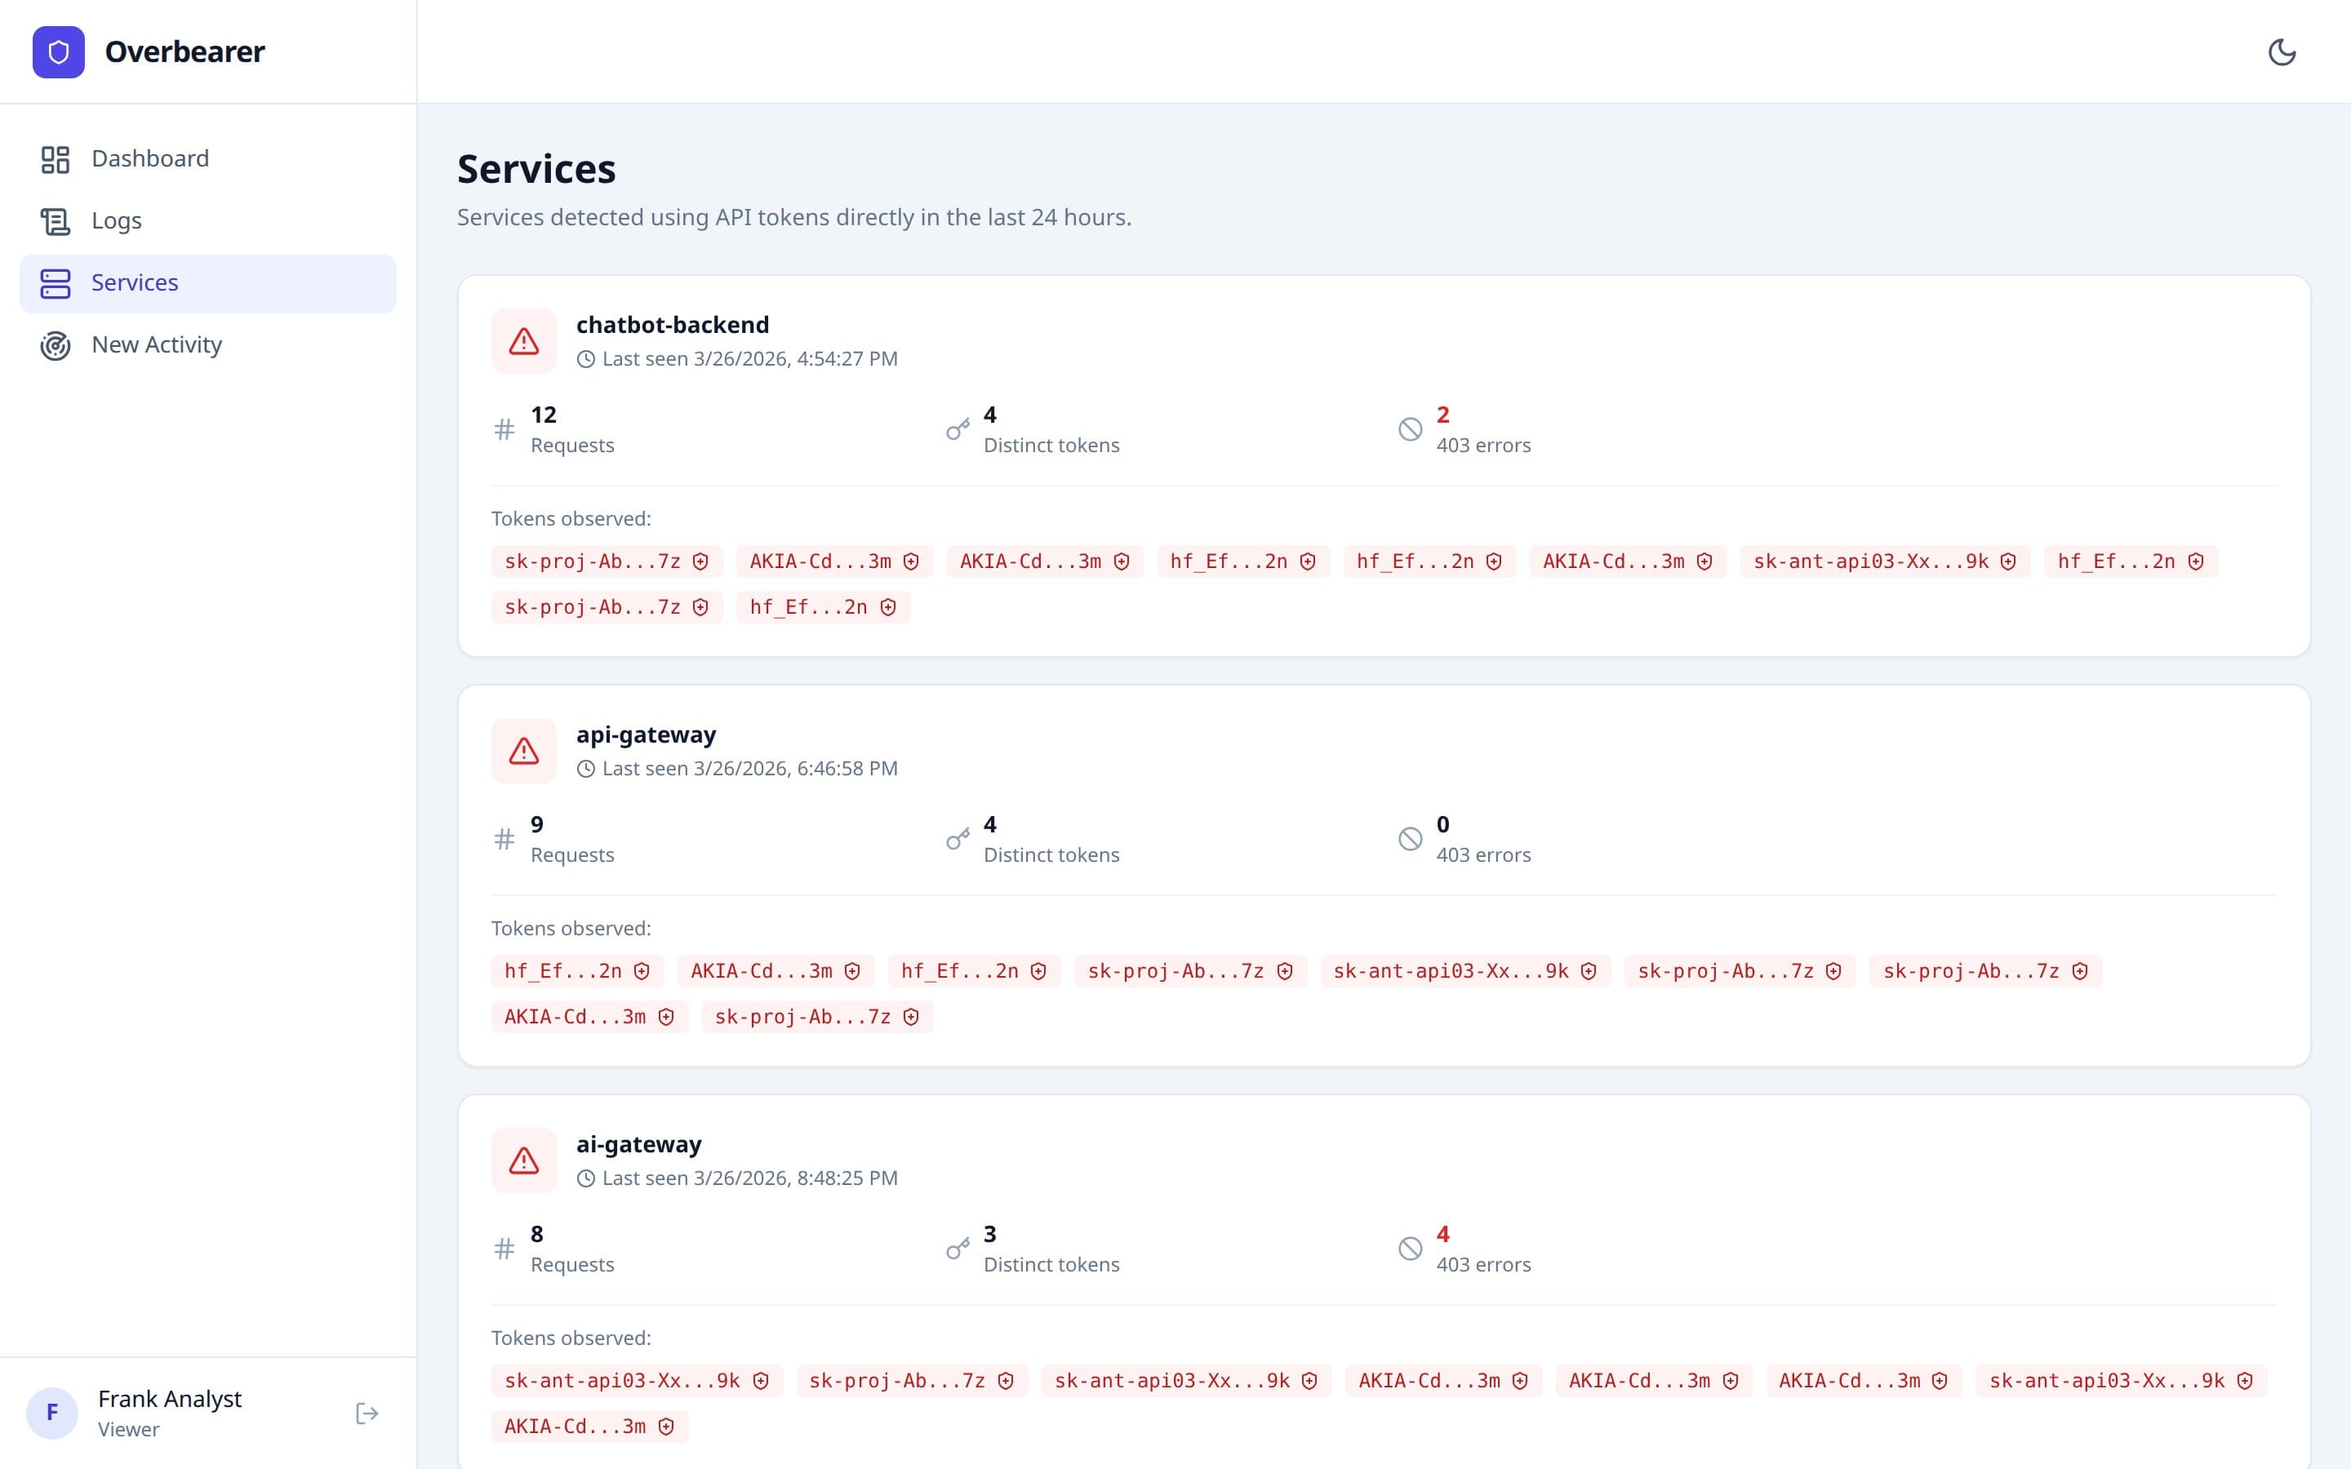Screen dimensions: 2351x1469
Task: Open the Dashboard section from the sidebar
Action: point(150,158)
